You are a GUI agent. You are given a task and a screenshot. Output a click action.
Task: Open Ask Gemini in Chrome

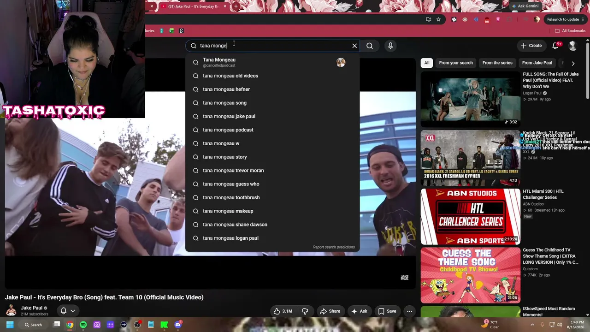point(525,6)
